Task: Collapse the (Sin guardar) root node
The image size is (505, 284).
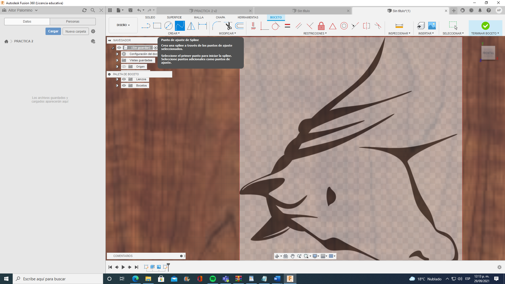Action: (x=113, y=48)
